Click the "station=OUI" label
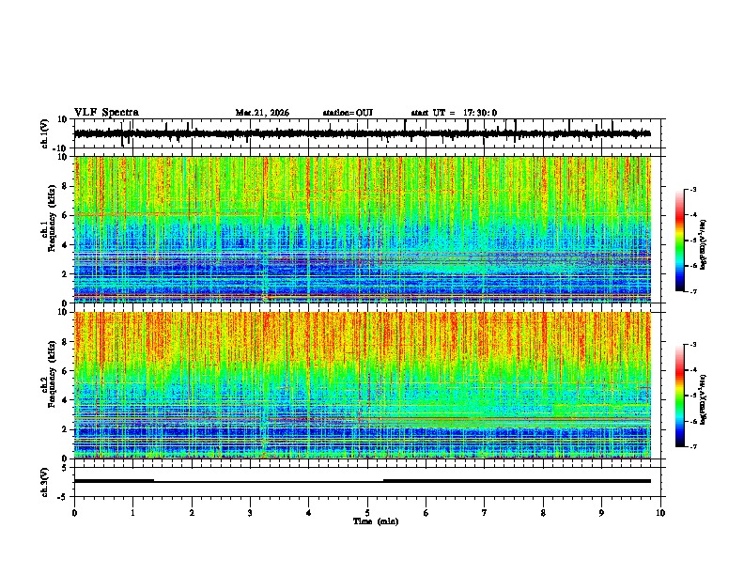 tap(348, 113)
